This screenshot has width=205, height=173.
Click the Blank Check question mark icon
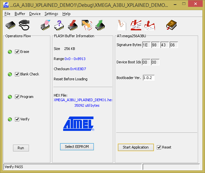[x=59, y=25]
